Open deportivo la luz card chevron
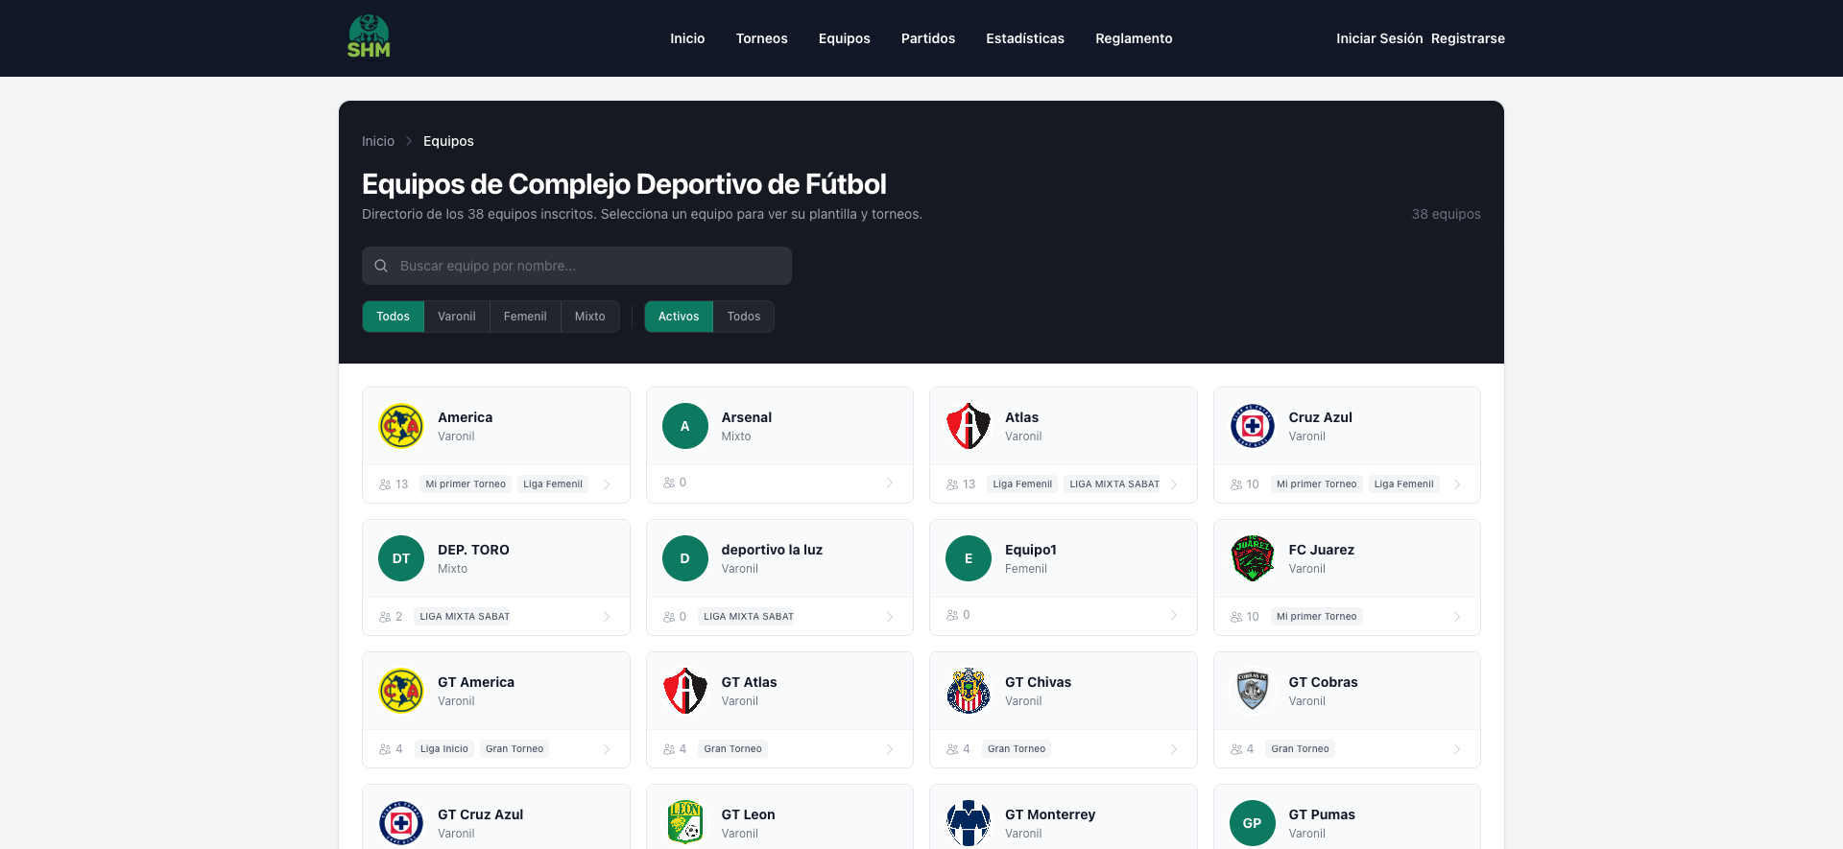Viewport: 1843px width, 849px height. click(x=890, y=617)
